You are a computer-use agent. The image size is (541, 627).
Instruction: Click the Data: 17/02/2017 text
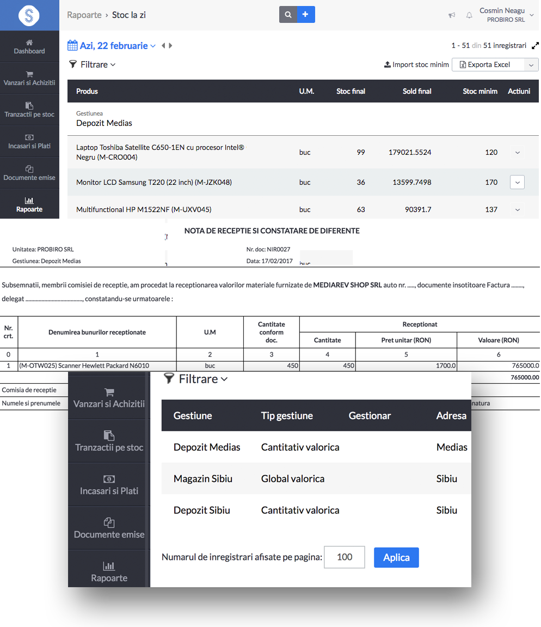click(269, 261)
